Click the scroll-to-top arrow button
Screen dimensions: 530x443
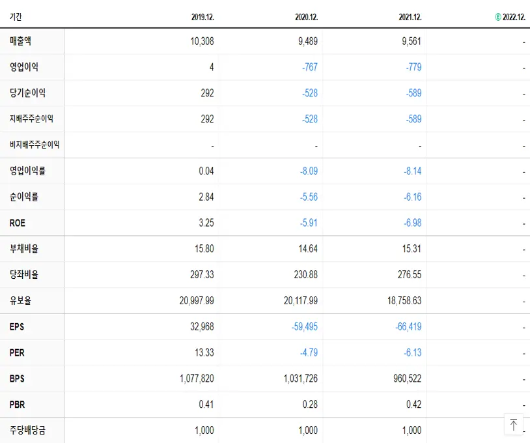514,424
